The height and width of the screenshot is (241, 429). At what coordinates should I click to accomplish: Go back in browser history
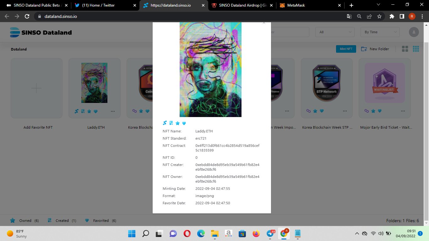(x=7, y=16)
